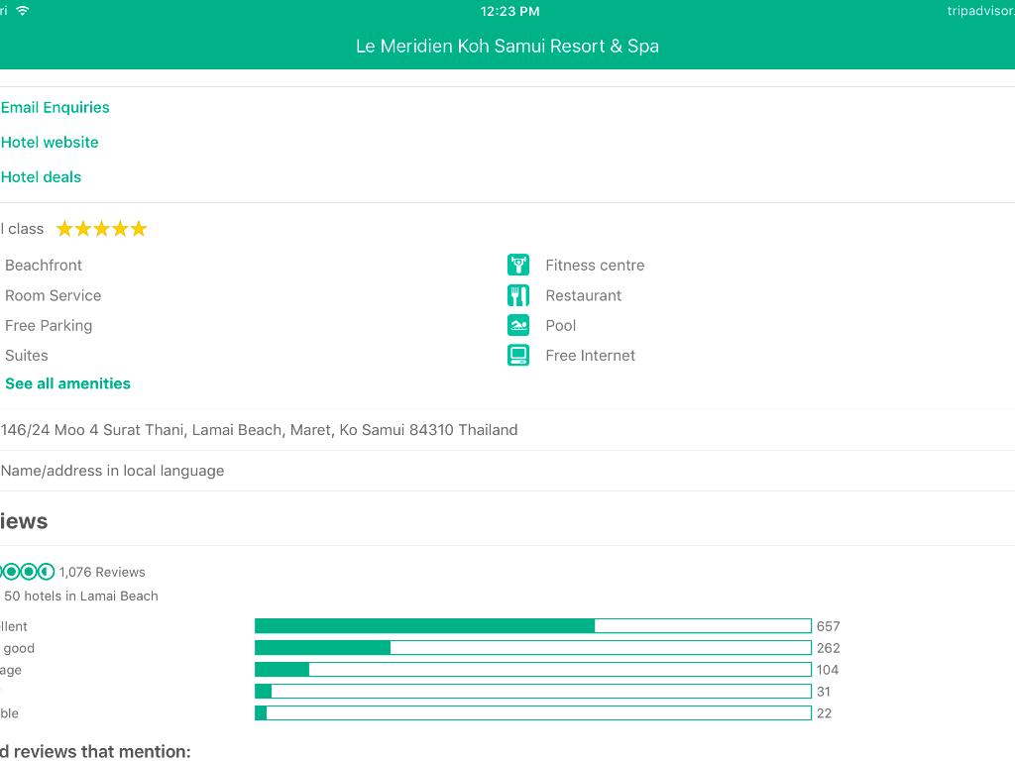Select the 31 Poor rating bar
Image resolution: width=1015 pixels, height=761 pixels.
click(x=532, y=692)
